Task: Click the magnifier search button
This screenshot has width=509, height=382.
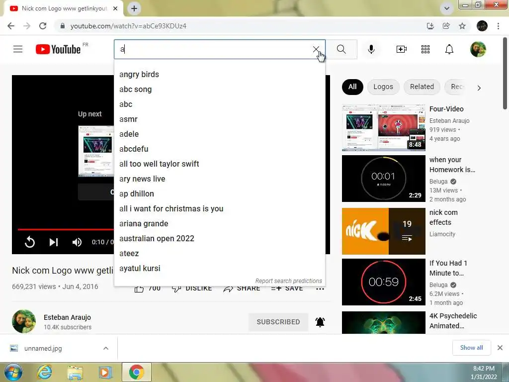Action: pyautogui.click(x=341, y=49)
